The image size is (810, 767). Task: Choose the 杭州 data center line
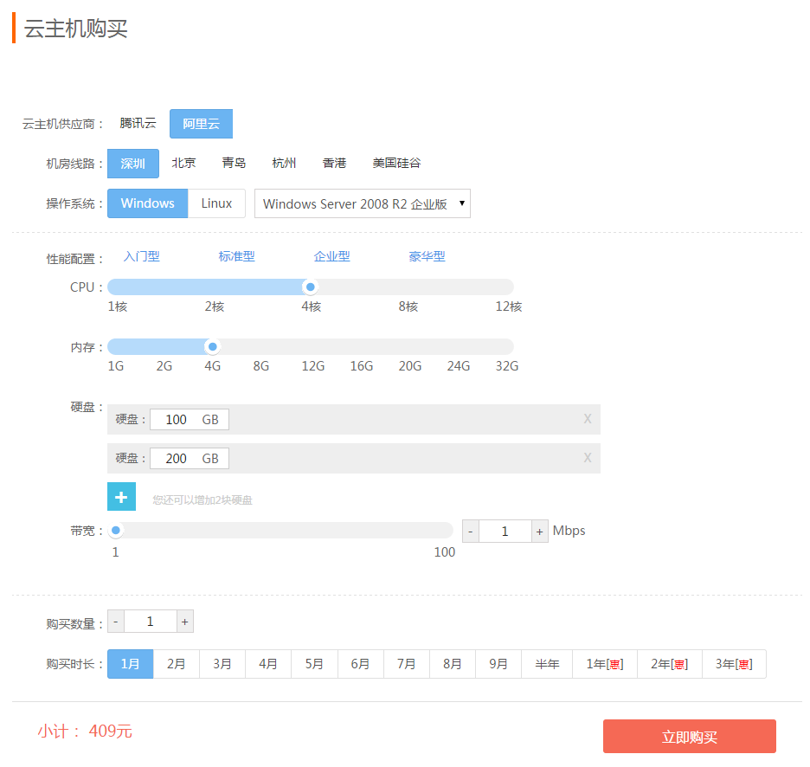pos(284,163)
